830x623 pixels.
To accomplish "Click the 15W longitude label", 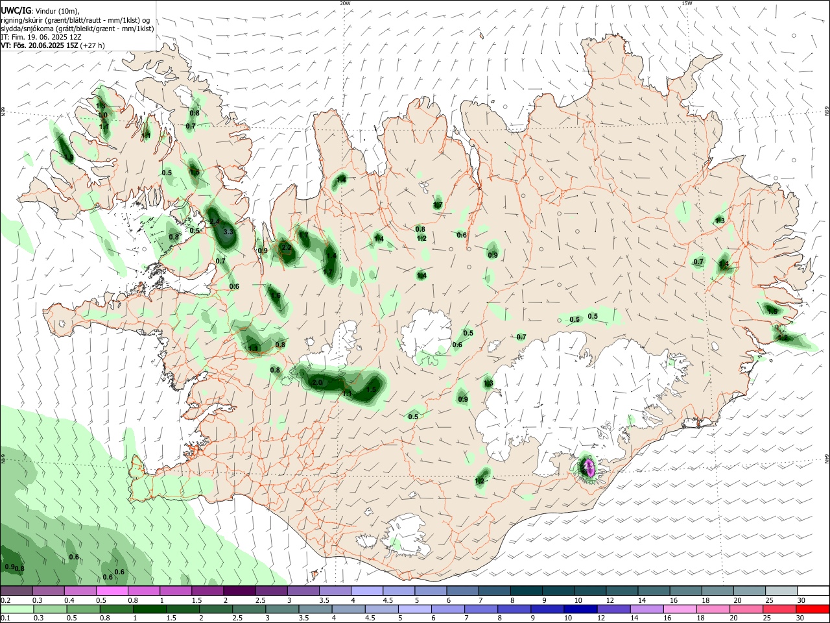I will pos(687,3).
